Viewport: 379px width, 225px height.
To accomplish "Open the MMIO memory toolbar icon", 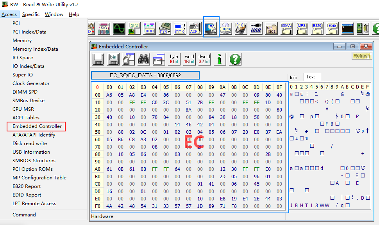I will pos(180,28).
